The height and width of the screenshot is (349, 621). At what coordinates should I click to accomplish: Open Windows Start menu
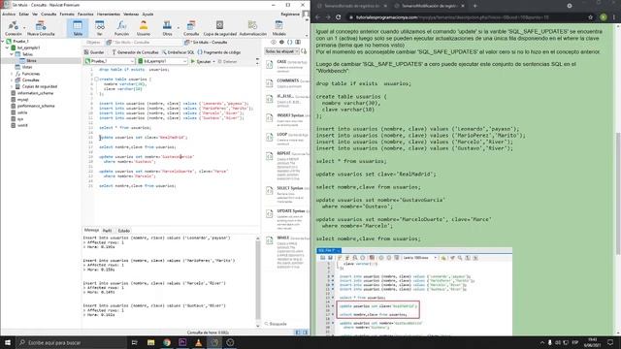pos(8,342)
